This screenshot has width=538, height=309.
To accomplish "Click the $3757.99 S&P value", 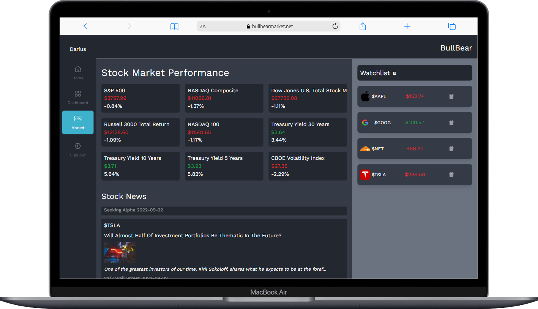I will (x=115, y=98).
